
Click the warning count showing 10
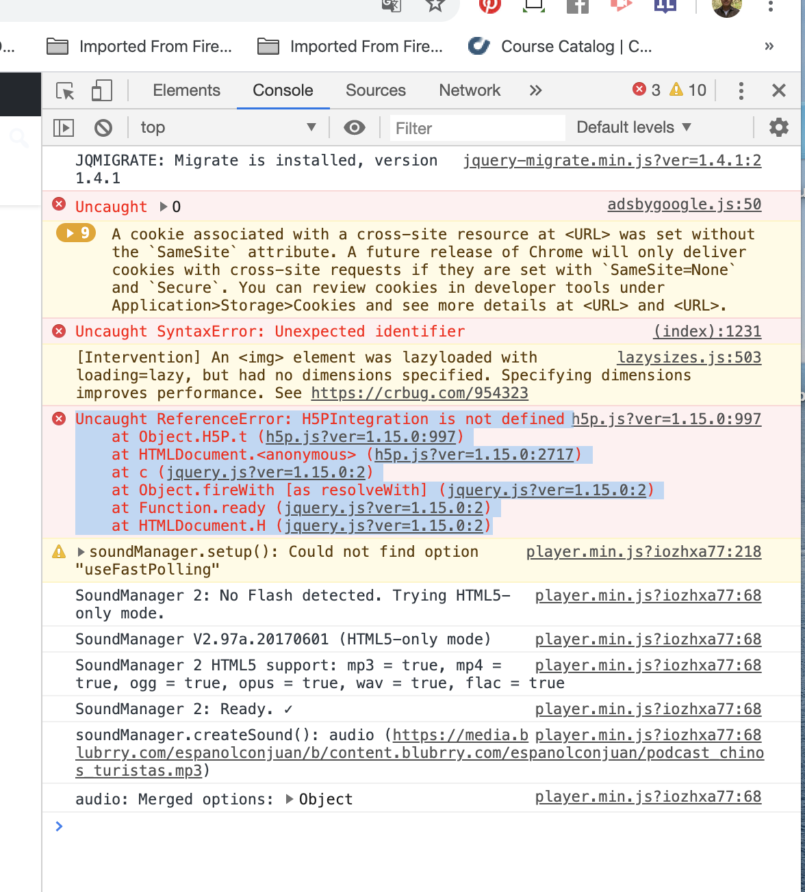688,90
